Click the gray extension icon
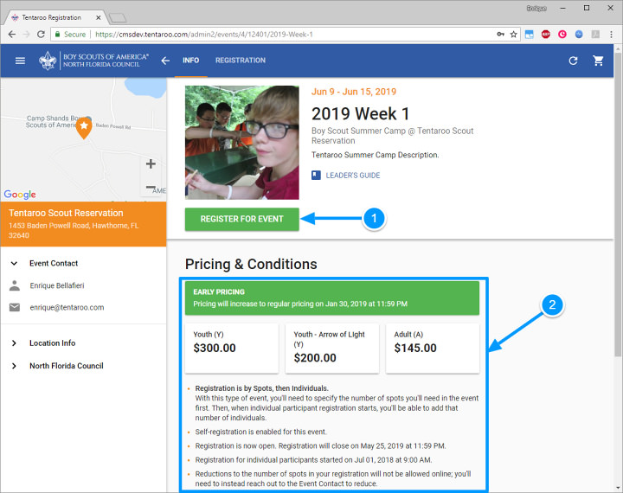Viewport: 623px width, 493px height. pos(595,35)
